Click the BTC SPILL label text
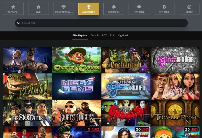The height and width of the screenshot is (138, 202). (164, 12)
